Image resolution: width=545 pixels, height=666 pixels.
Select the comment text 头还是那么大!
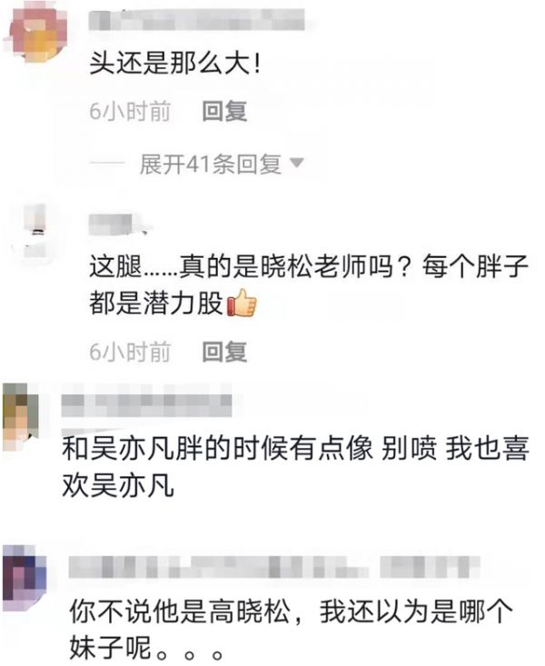pyautogui.click(x=174, y=65)
